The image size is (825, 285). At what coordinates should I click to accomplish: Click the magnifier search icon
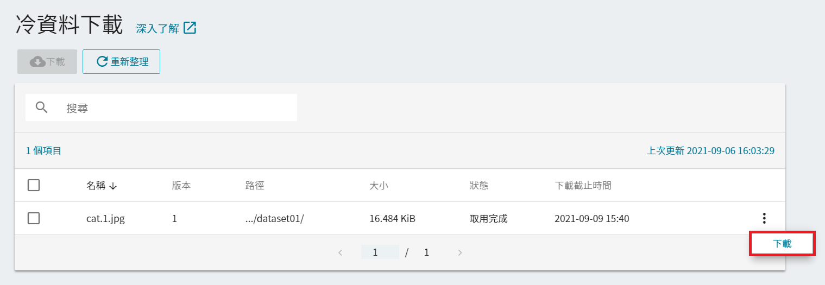[x=42, y=107]
